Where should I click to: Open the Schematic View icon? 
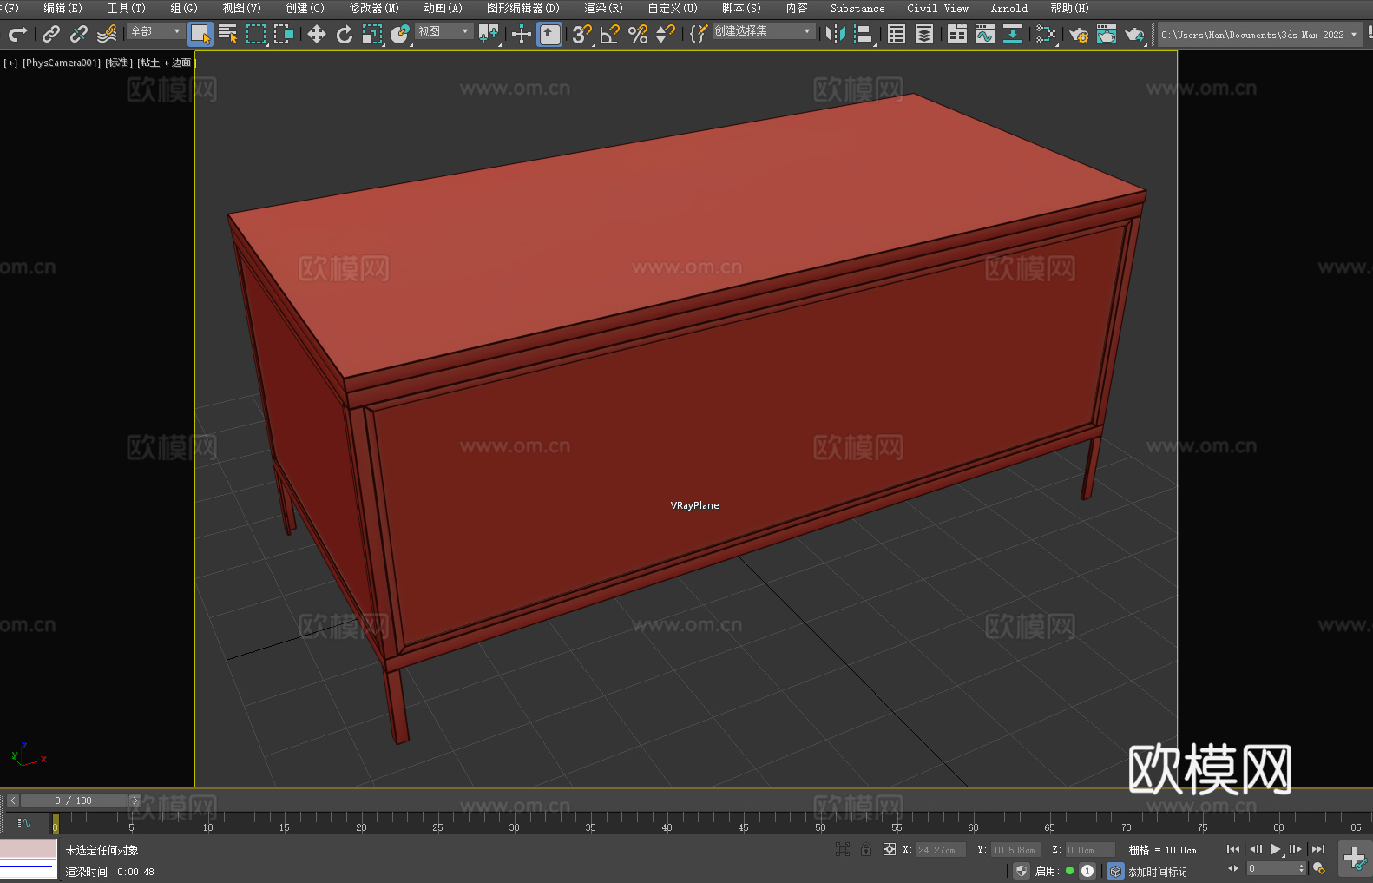coord(1046,34)
